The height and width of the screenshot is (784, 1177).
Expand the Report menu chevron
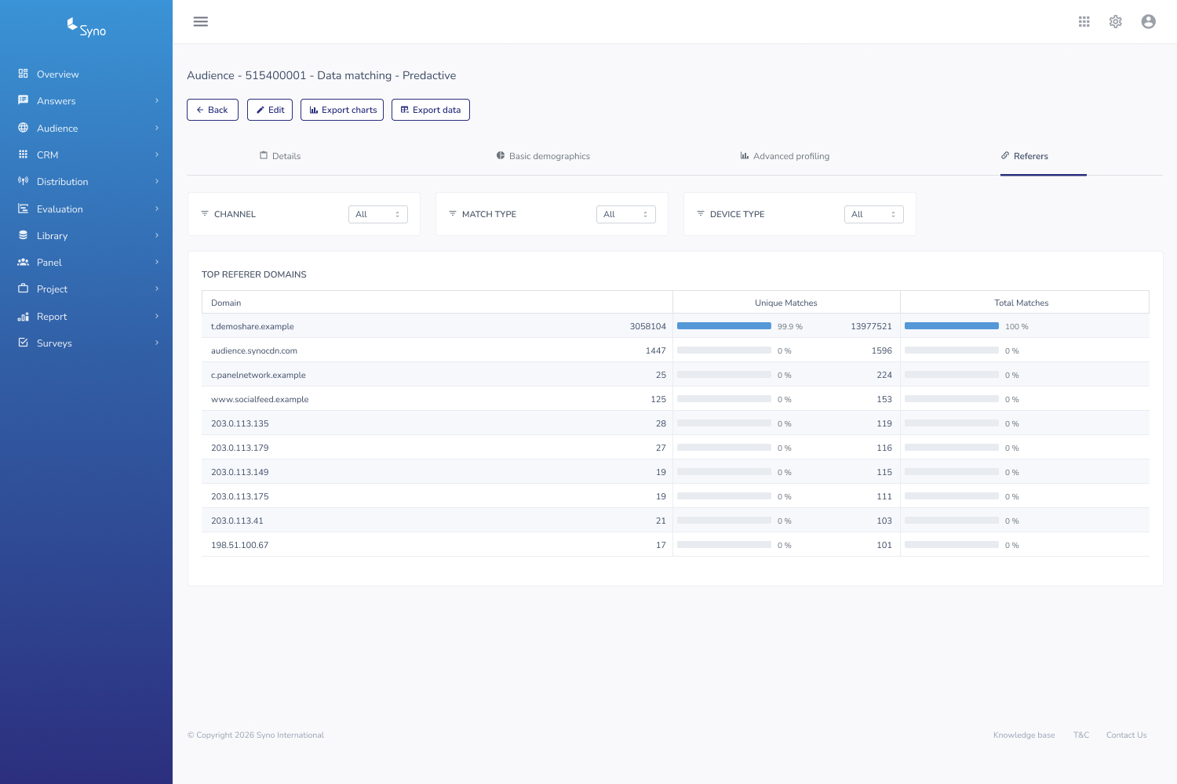(157, 316)
